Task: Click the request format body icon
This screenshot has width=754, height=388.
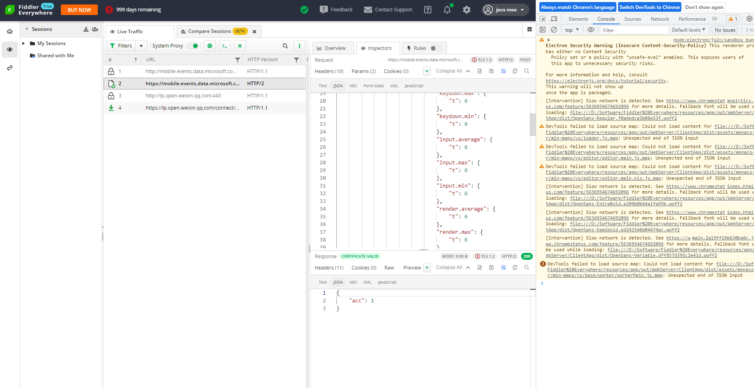Action: click(x=480, y=71)
